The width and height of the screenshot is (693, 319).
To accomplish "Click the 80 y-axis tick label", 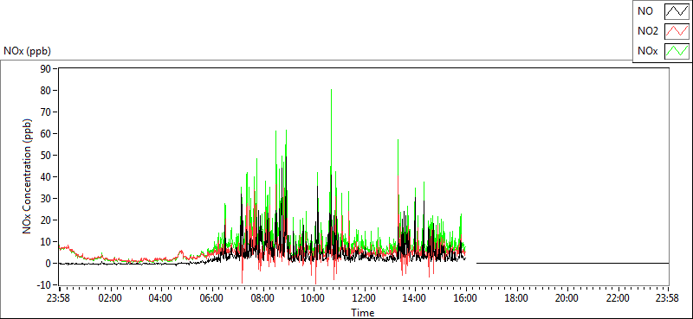I will pyautogui.click(x=46, y=91).
